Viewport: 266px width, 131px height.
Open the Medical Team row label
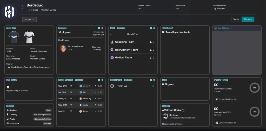123,58
